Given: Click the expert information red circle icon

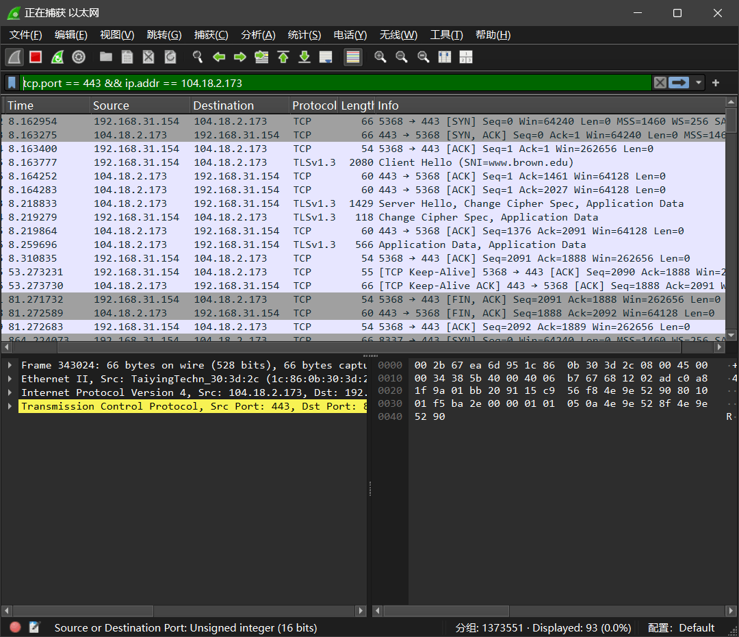Looking at the screenshot, I should click(x=15, y=627).
